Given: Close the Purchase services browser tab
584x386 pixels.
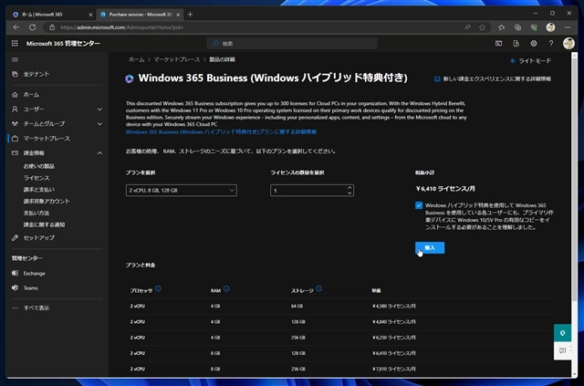Looking at the screenshot, I should click(x=178, y=15).
